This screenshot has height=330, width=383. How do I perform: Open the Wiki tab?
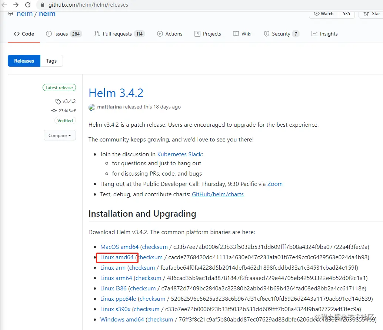click(x=242, y=34)
